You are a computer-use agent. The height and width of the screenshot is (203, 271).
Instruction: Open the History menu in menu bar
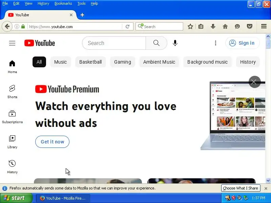(x=43, y=3)
